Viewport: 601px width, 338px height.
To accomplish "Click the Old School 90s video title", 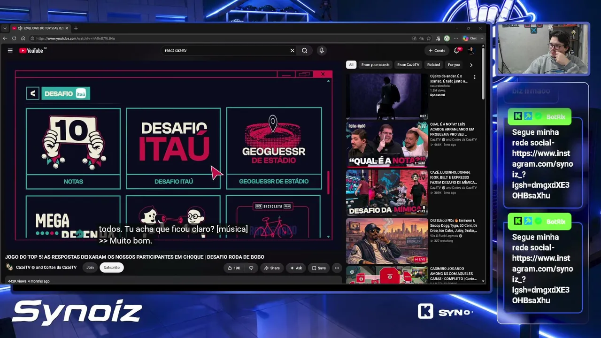I will tap(454, 225).
